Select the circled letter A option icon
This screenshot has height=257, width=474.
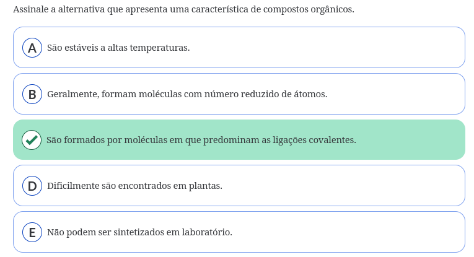32,48
